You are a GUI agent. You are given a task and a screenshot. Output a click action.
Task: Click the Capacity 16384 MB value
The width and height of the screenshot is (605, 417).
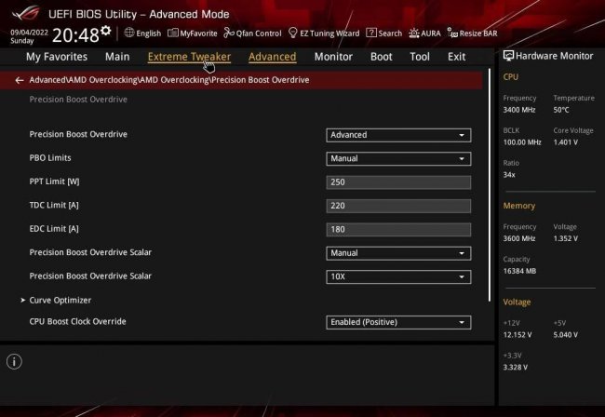coord(519,271)
